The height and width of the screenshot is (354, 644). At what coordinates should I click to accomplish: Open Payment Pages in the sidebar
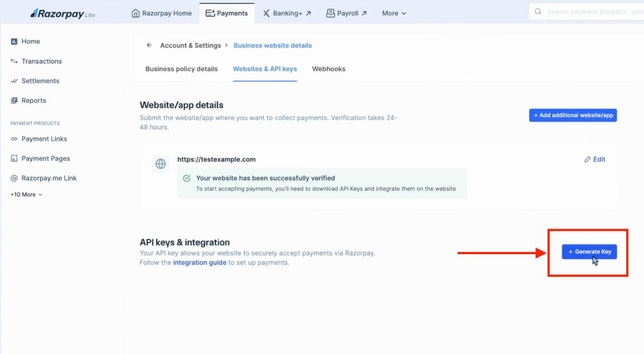point(40,158)
